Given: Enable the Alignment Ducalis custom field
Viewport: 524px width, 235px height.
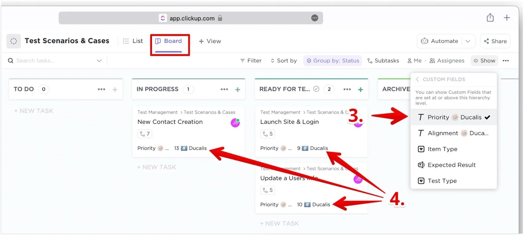Looking at the screenshot, I should coord(454,133).
